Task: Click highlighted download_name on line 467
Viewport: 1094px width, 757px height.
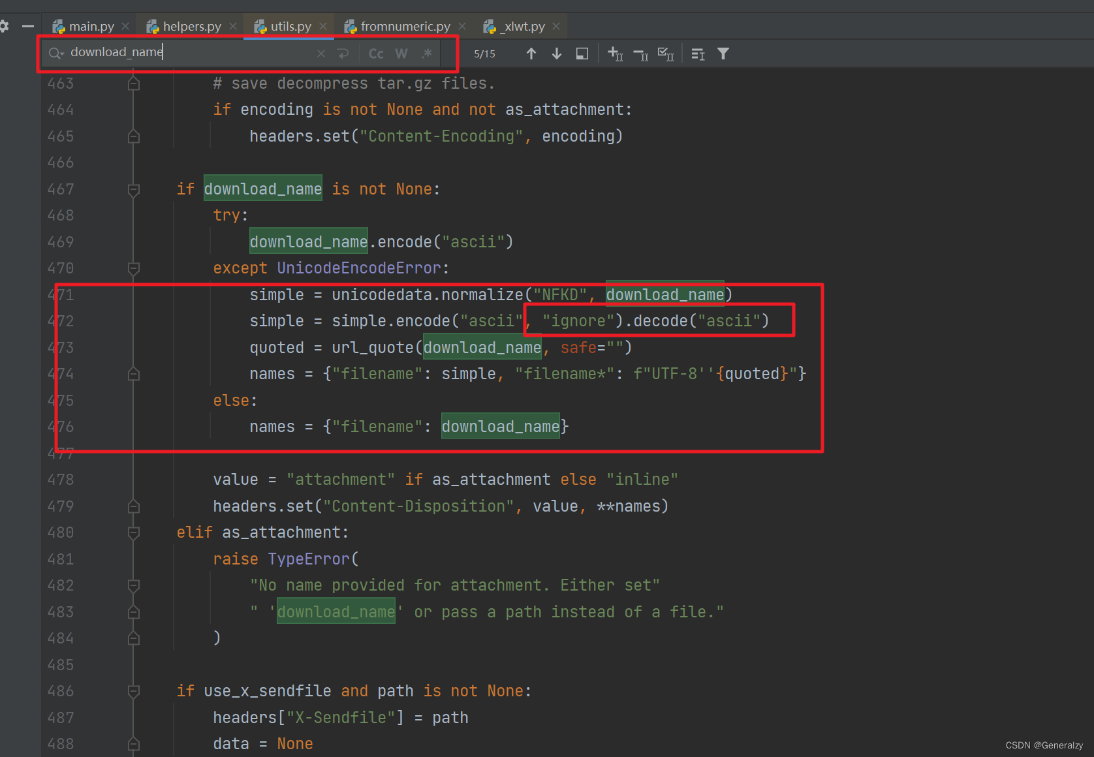Action: [263, 189]
